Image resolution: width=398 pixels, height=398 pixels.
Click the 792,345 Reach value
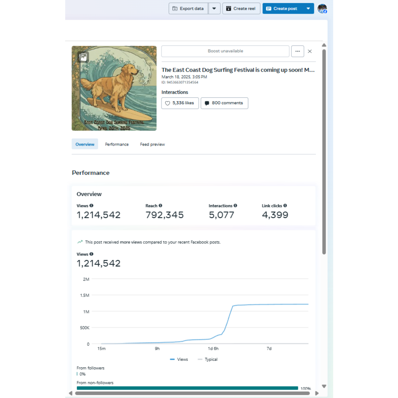tap(165, 215)
